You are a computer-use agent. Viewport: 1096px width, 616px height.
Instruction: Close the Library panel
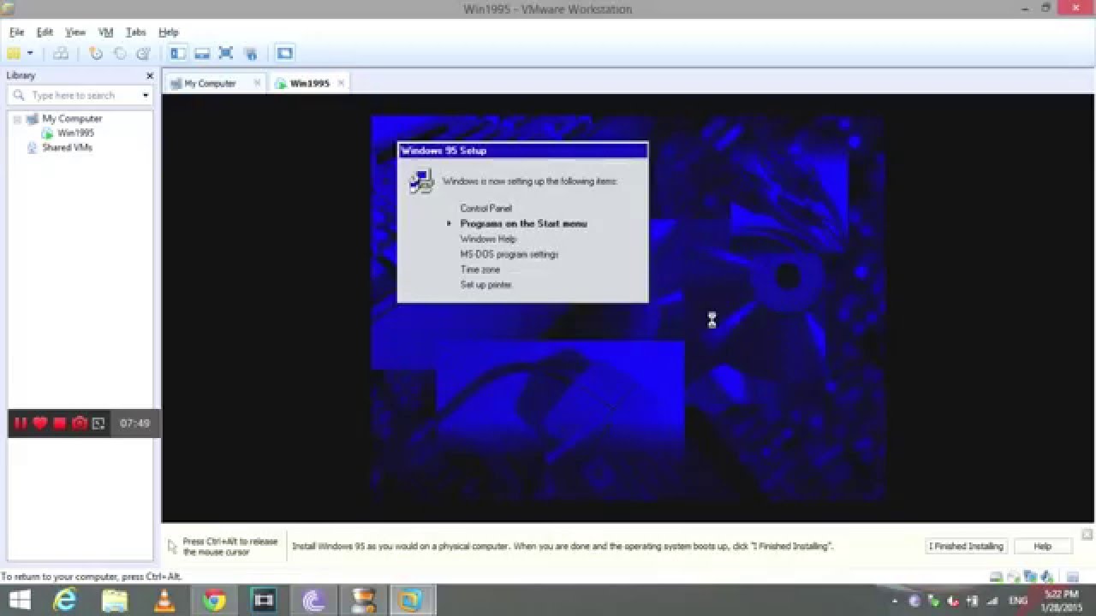coord(150,75)
